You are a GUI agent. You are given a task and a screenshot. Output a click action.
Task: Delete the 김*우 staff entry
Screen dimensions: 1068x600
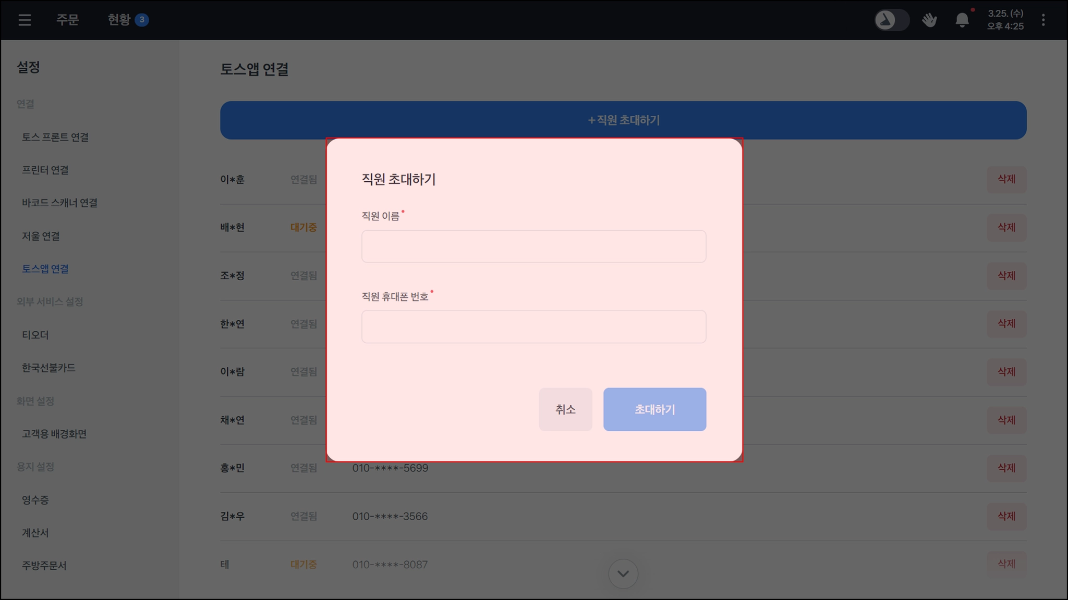[x=1006, y=516]
